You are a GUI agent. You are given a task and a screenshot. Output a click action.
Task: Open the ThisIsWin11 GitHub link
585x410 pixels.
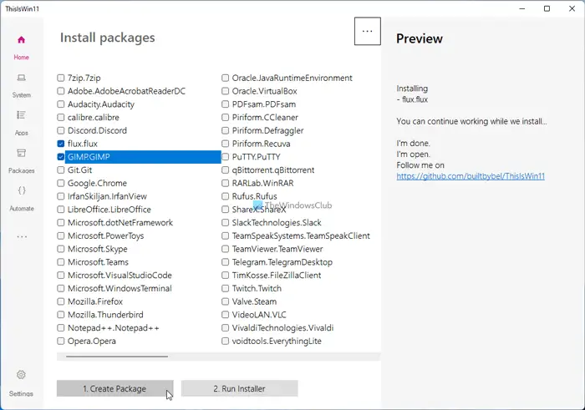471,176
